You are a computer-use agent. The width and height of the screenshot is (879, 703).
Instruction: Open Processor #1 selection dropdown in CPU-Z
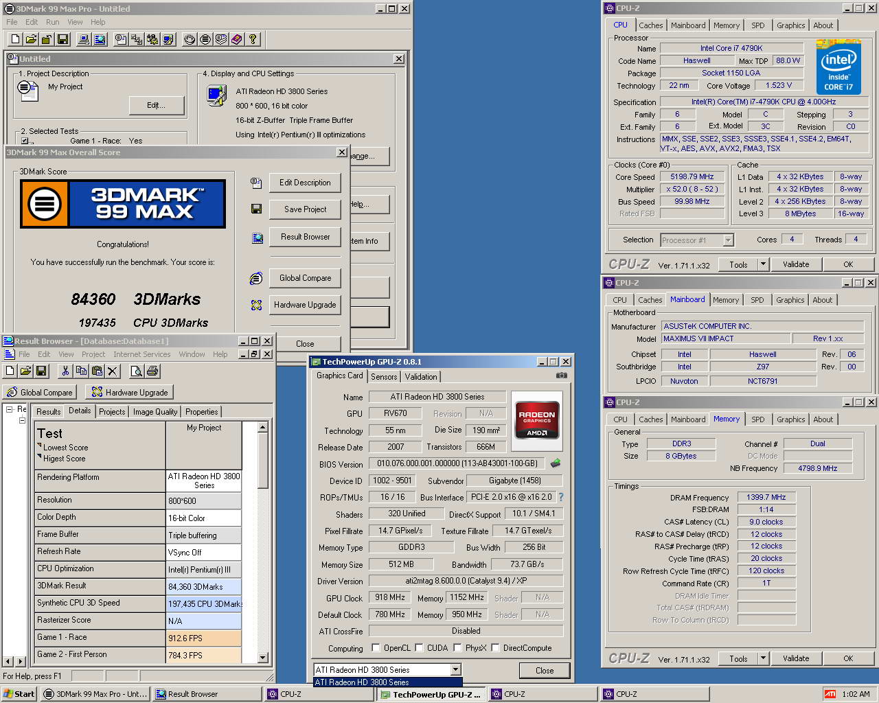coord(728,240)
